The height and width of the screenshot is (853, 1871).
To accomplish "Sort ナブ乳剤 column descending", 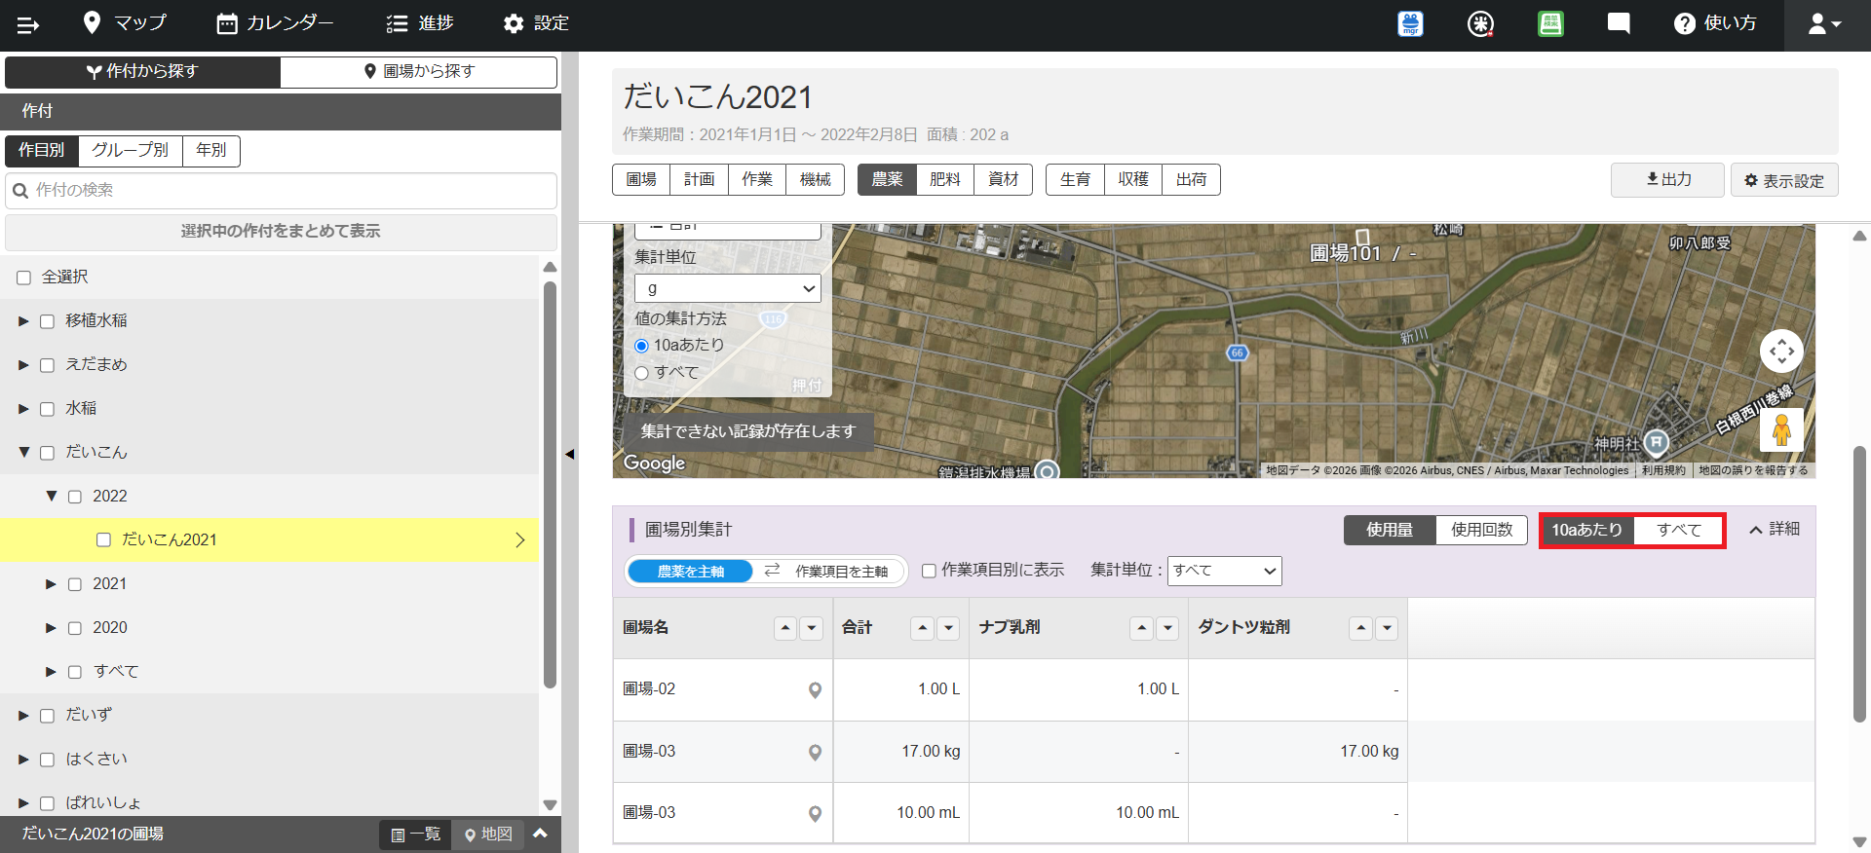I will (x=1167, y=628).
